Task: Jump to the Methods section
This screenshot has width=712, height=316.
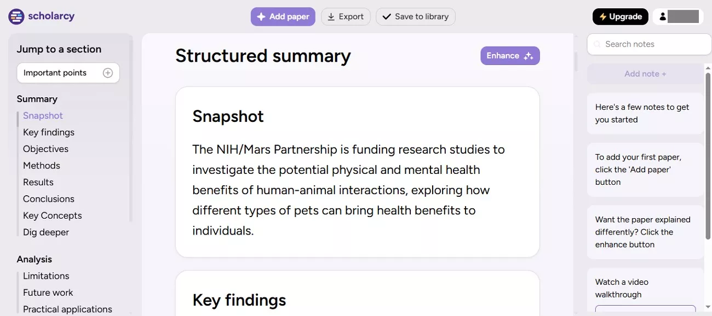Action: 41,165
